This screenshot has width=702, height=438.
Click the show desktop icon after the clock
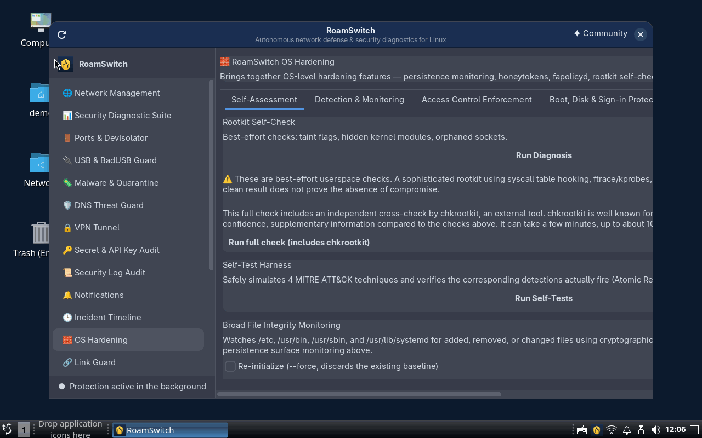[x=694, y=430]
